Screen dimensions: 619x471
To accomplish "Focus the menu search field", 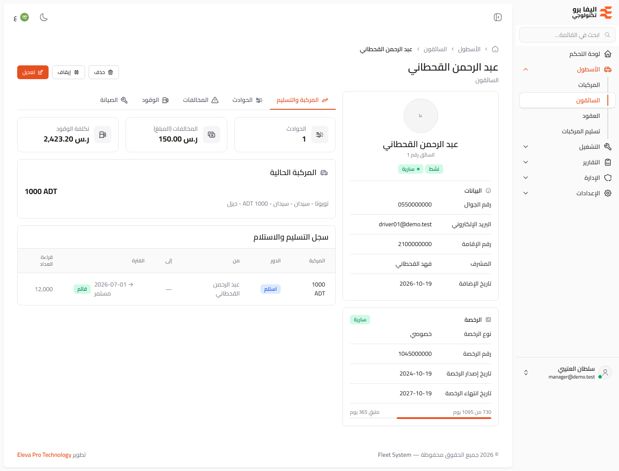I will pos(567,35).
